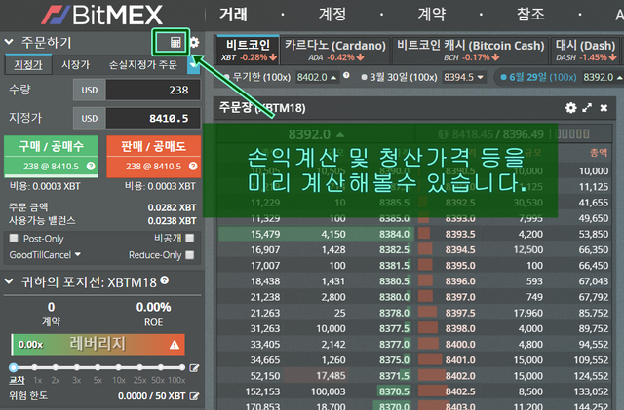Set leverage slider to 100x

pos(182,367)
